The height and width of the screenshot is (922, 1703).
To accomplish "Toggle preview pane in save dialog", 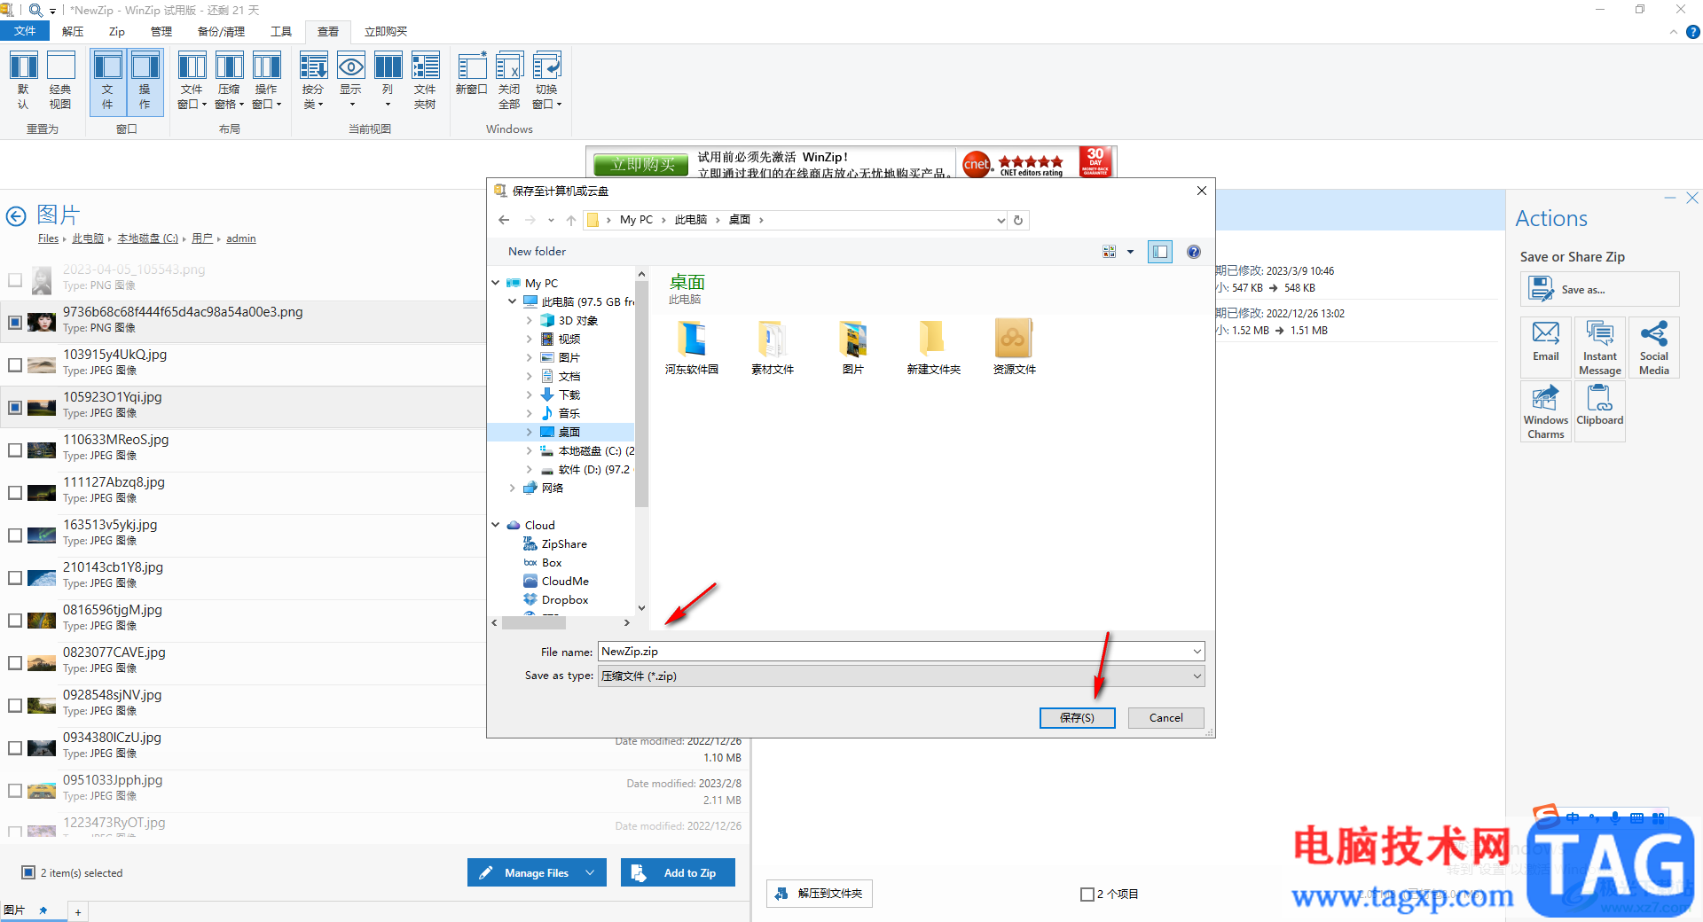I will 1160,252.
